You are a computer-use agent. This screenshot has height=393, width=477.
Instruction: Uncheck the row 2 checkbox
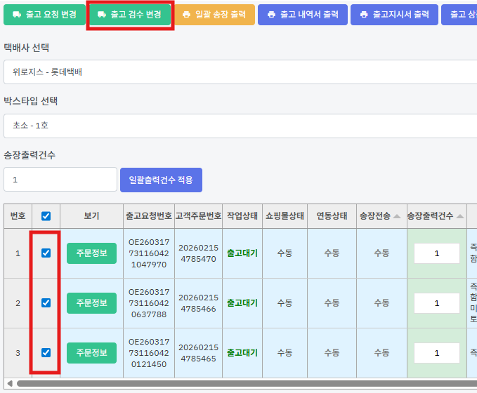pos(46,303)
